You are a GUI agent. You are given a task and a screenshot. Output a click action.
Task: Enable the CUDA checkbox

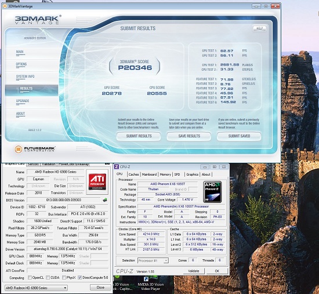48,278
